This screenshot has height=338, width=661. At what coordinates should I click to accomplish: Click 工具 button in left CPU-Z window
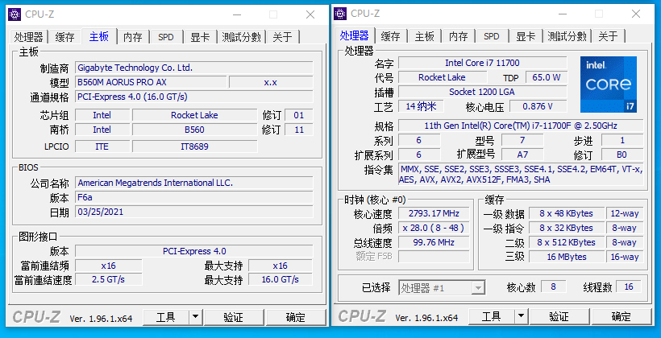(166, 317)
